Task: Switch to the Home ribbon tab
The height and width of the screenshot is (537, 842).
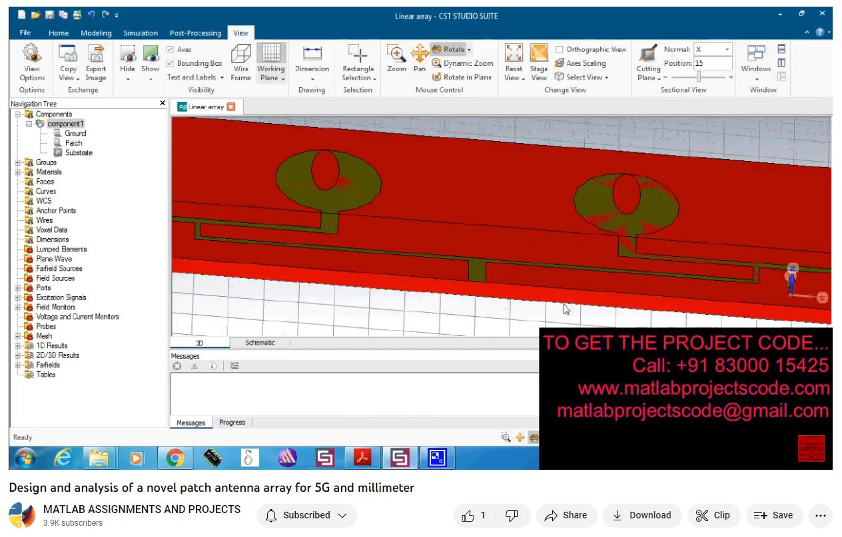Action: coord(59,33)
